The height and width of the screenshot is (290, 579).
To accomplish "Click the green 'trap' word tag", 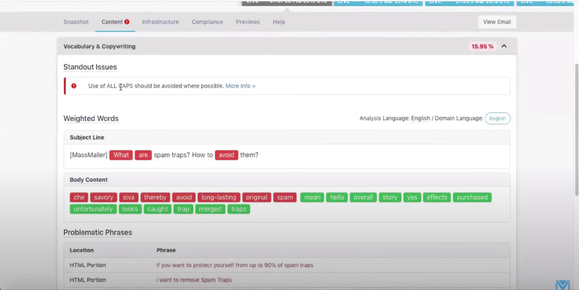I will pyautogui.click(x=183, y=209).
